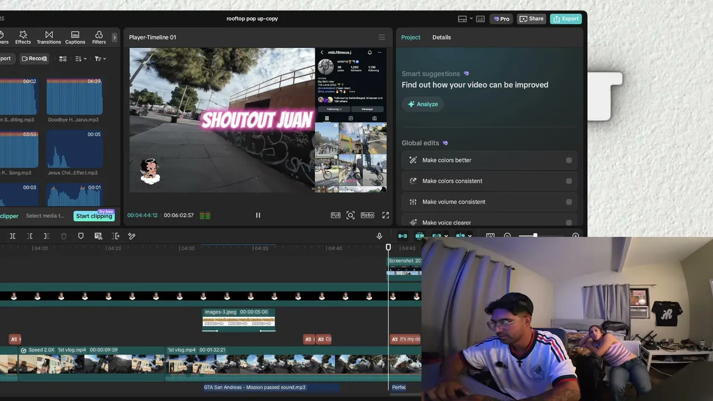Export the video project
The image size is (713, 401).
566,19
